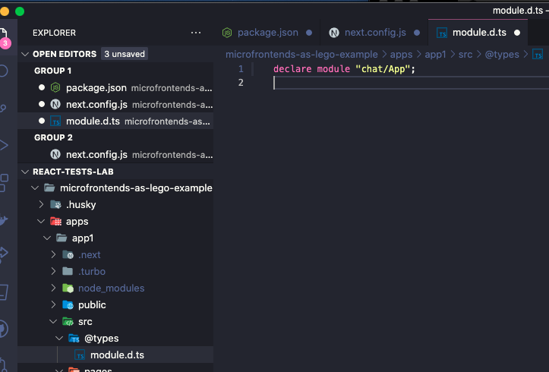The width and height of the screenshot is (549, 372).
Task: Open the Explorer activity bar icon
Action: point(4,36)
